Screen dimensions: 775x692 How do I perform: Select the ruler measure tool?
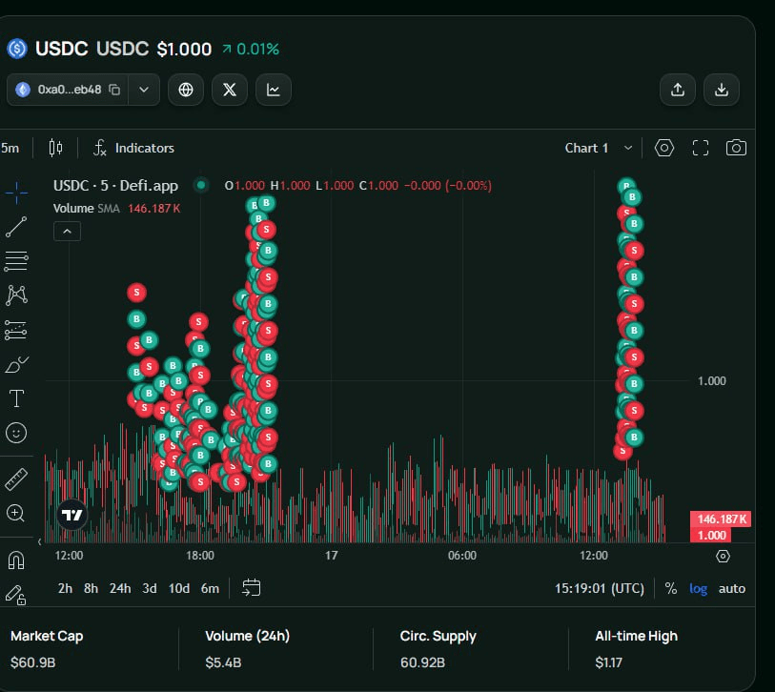coord(16,478)
